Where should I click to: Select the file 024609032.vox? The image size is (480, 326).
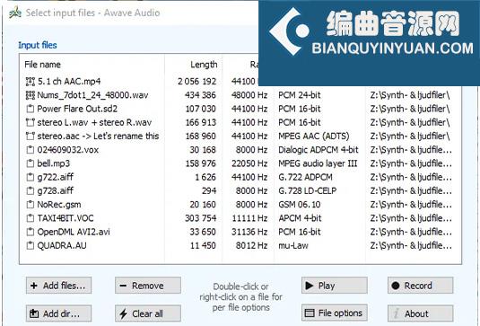[67, 150]
